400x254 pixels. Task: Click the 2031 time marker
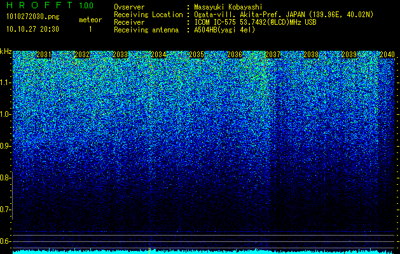click(44, 55)
